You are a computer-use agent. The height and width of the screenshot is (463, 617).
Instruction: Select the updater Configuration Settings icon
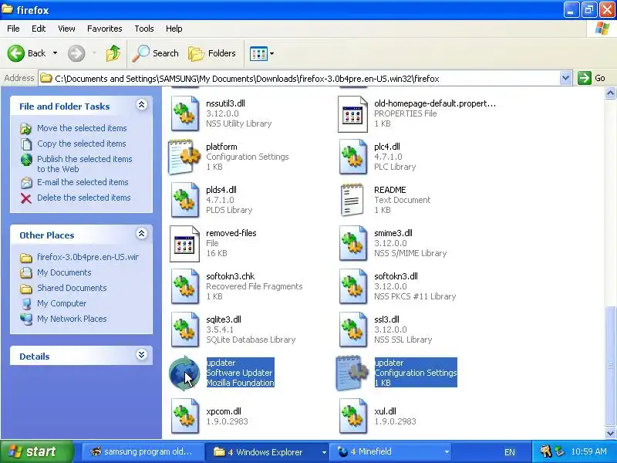[x=352, y=373]
